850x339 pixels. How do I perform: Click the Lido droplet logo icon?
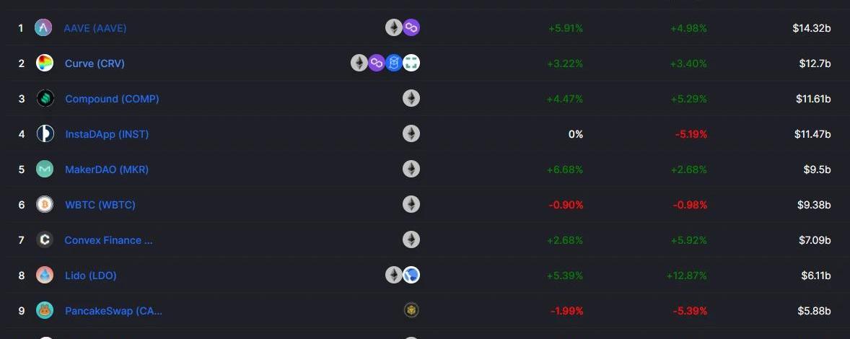click(45, 275)
